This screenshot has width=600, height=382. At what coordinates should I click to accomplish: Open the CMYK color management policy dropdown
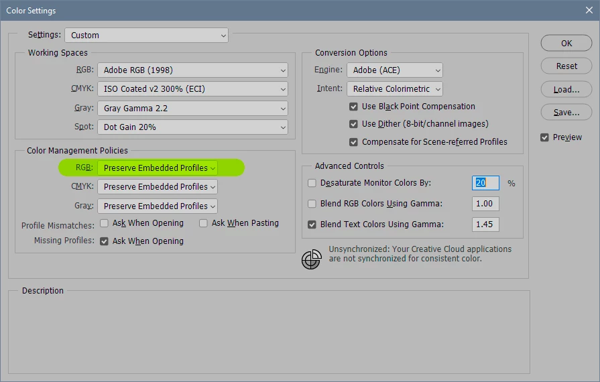tap(158, 186)
